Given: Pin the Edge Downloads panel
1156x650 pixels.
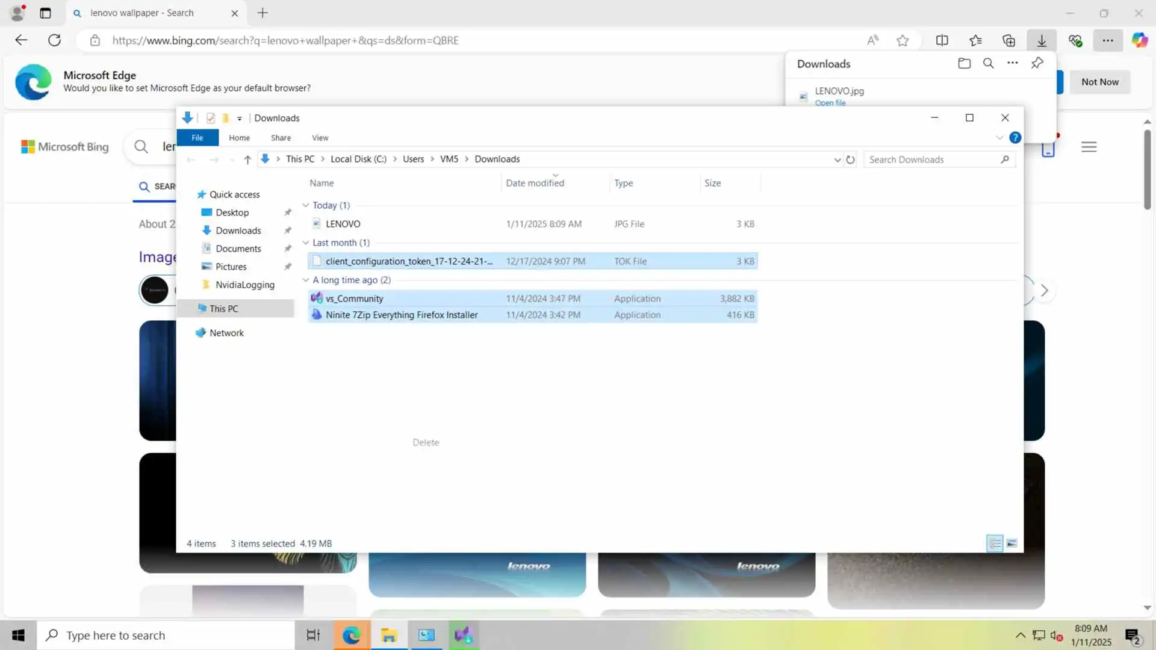Looking at the screenshot, I should click(1037, 63).
